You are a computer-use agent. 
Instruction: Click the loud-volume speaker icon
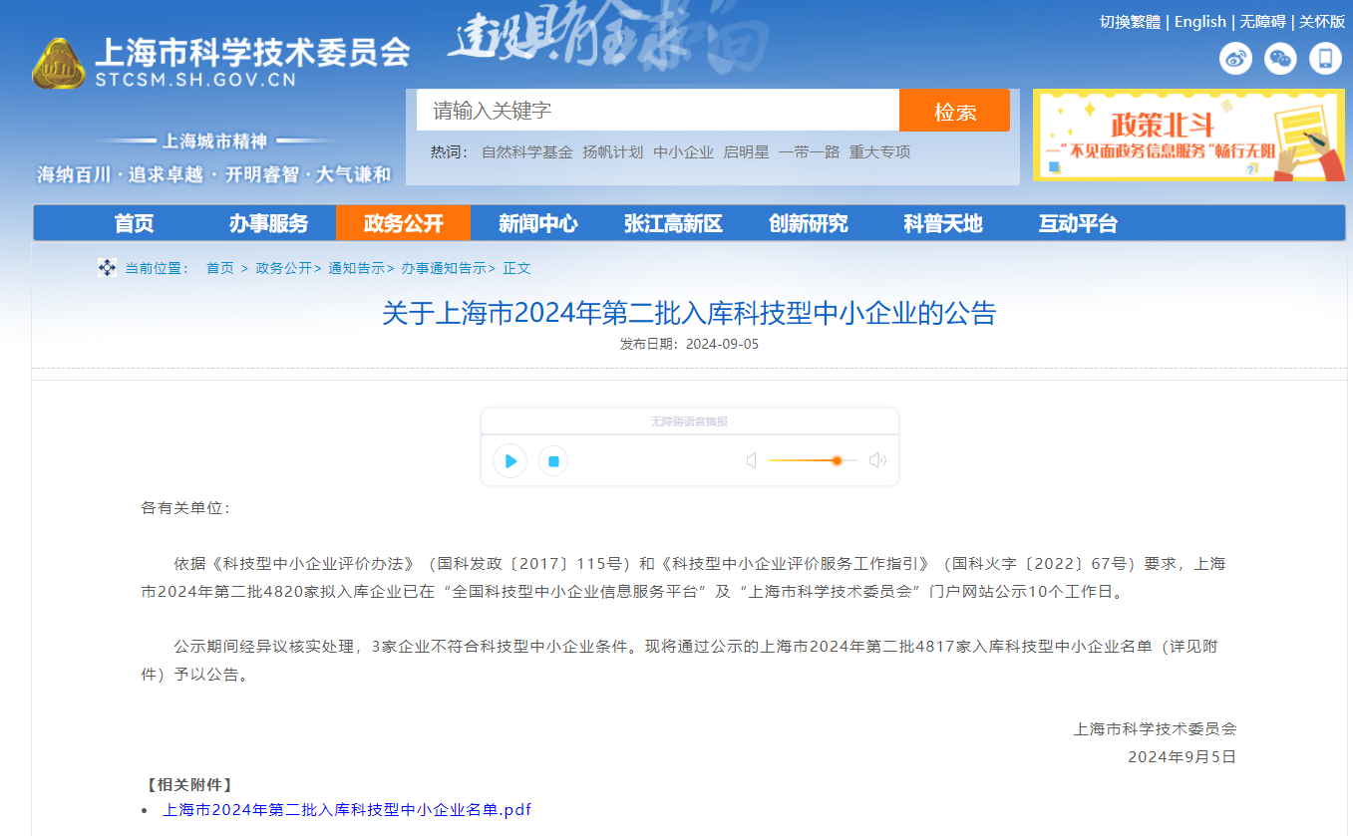pos(877,460)
